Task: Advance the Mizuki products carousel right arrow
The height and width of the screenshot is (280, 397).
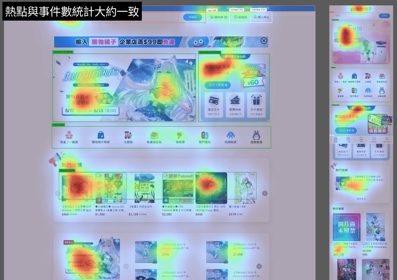Action: pyautogui.click(x=259, y=266)
